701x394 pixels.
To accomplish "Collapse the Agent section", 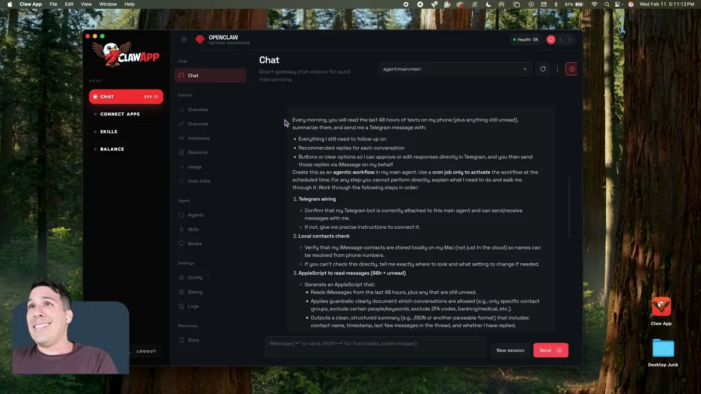I will tap(242, 201).
